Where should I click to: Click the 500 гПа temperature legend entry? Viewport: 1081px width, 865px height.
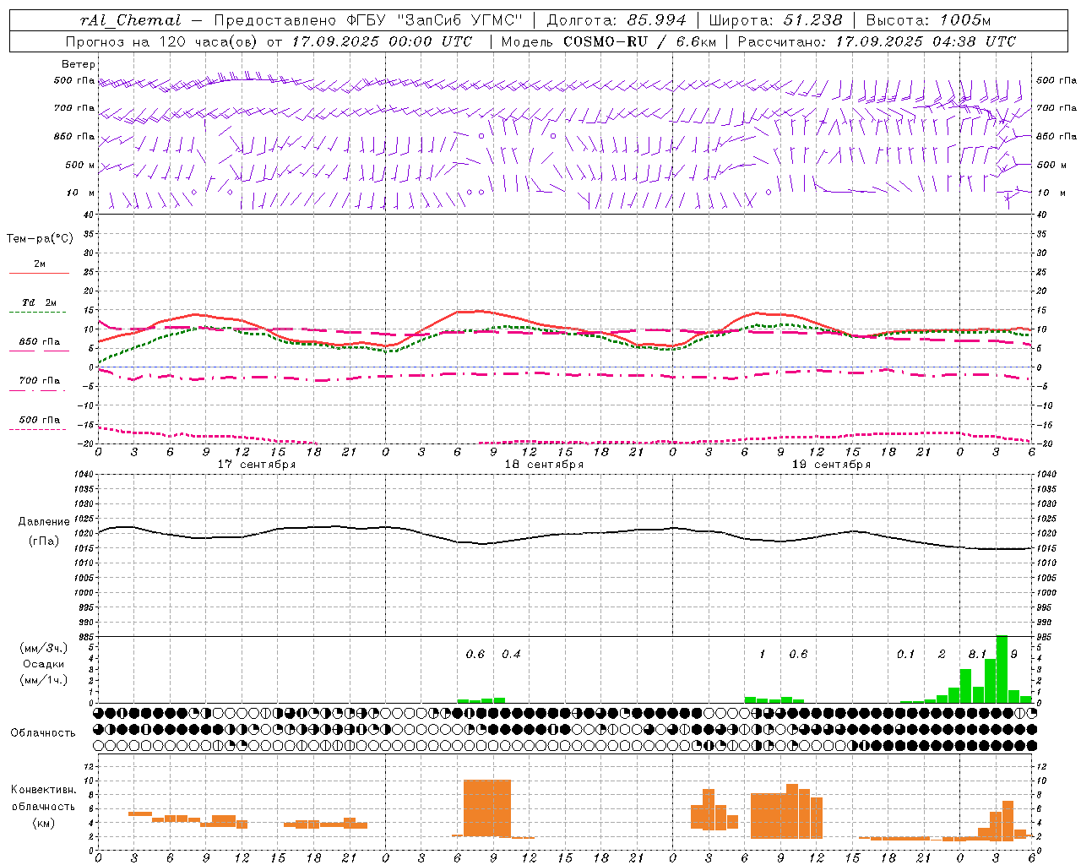[39, 420]
